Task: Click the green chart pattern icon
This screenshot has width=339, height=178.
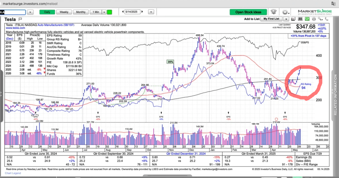Action: 307,19
